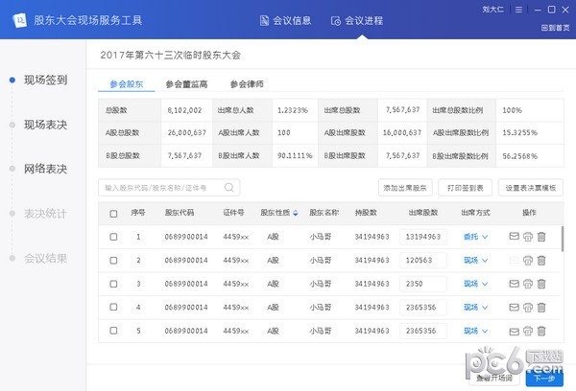Click the print icon in row 1
Image resolution: width=576 pixels, height=391 pixels.
(x=528, y=237)
